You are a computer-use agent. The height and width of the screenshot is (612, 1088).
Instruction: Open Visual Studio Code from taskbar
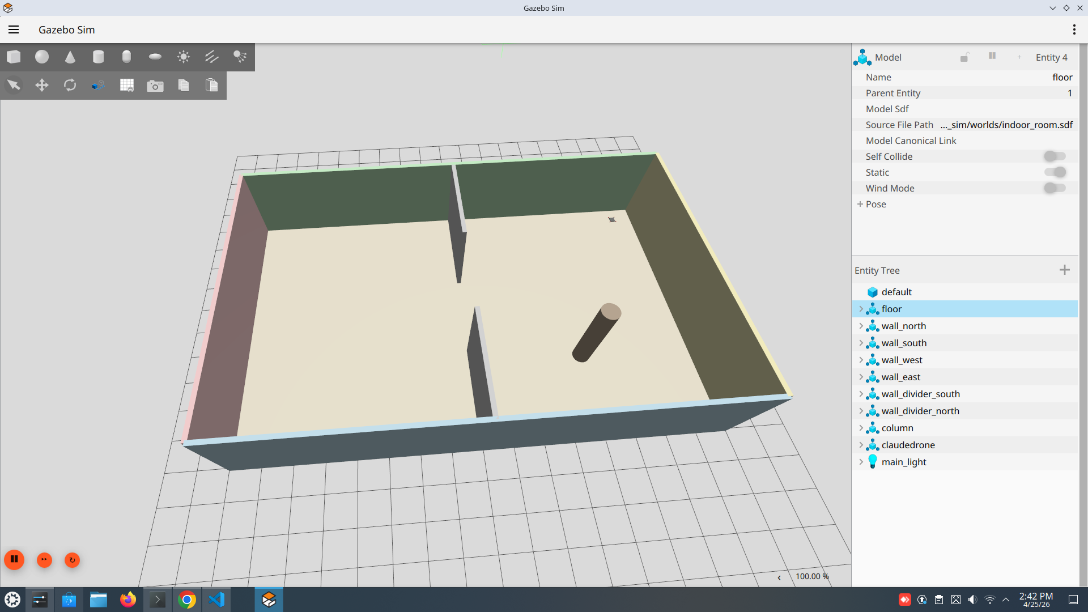coord(216,600)
